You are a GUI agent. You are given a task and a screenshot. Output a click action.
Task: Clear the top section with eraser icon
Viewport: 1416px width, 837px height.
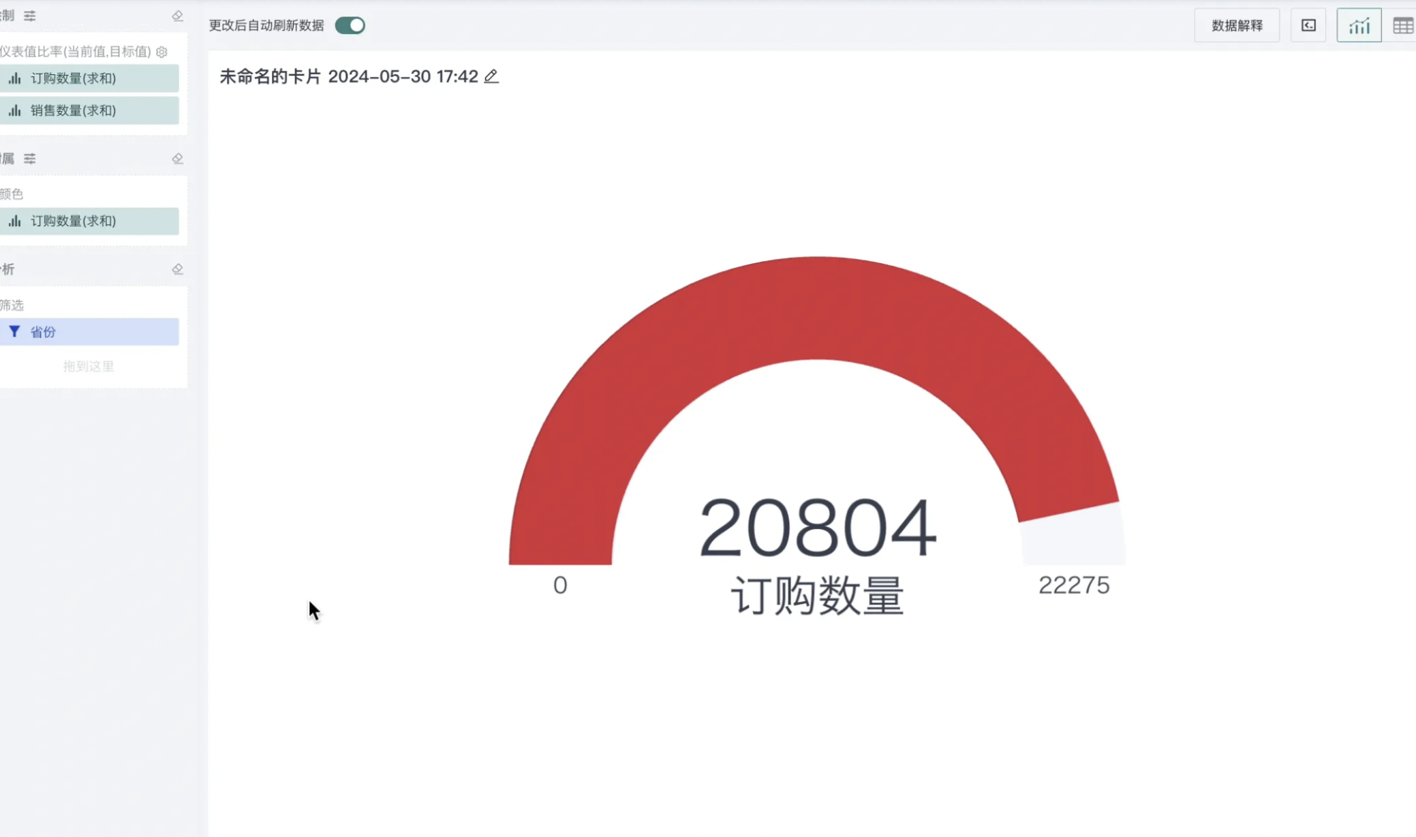[177, 16]
